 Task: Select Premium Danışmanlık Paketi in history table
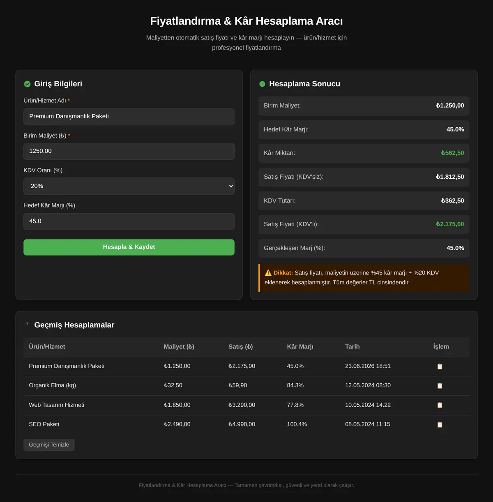coord(67,366)
